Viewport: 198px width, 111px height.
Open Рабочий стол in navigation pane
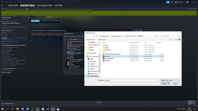(93, 74)
